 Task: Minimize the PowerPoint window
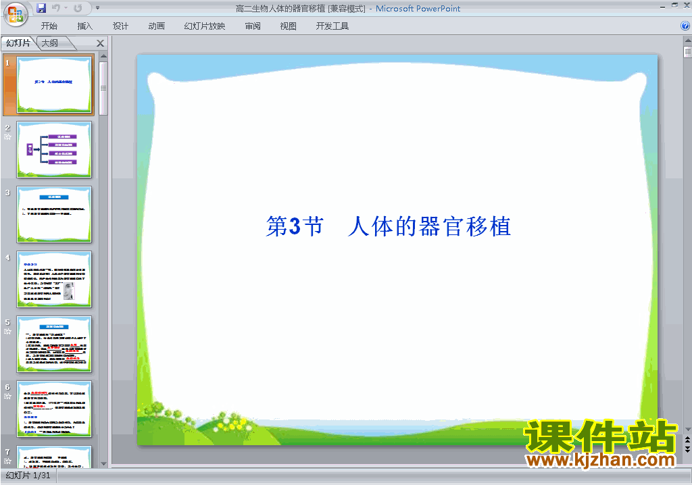click(662, 6)
